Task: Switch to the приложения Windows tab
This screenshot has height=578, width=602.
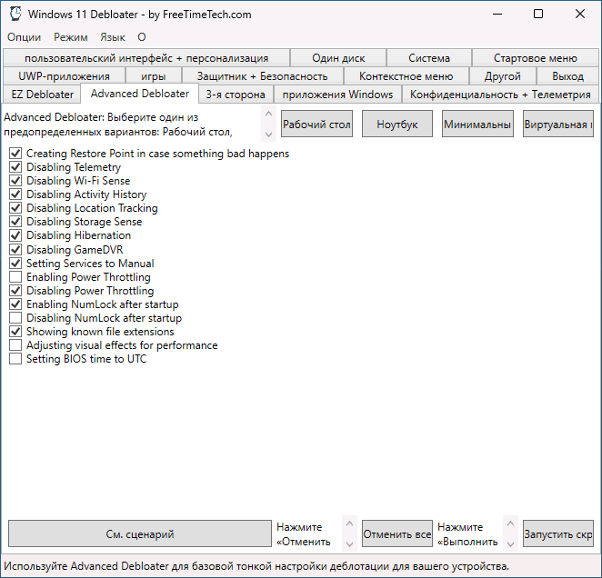Action: coord(337,95)
